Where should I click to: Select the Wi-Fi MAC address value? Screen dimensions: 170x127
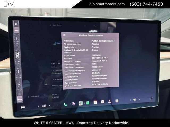pos(100,84)
